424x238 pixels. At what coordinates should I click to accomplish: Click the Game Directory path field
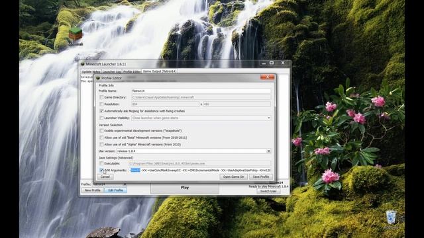[201, 97]
